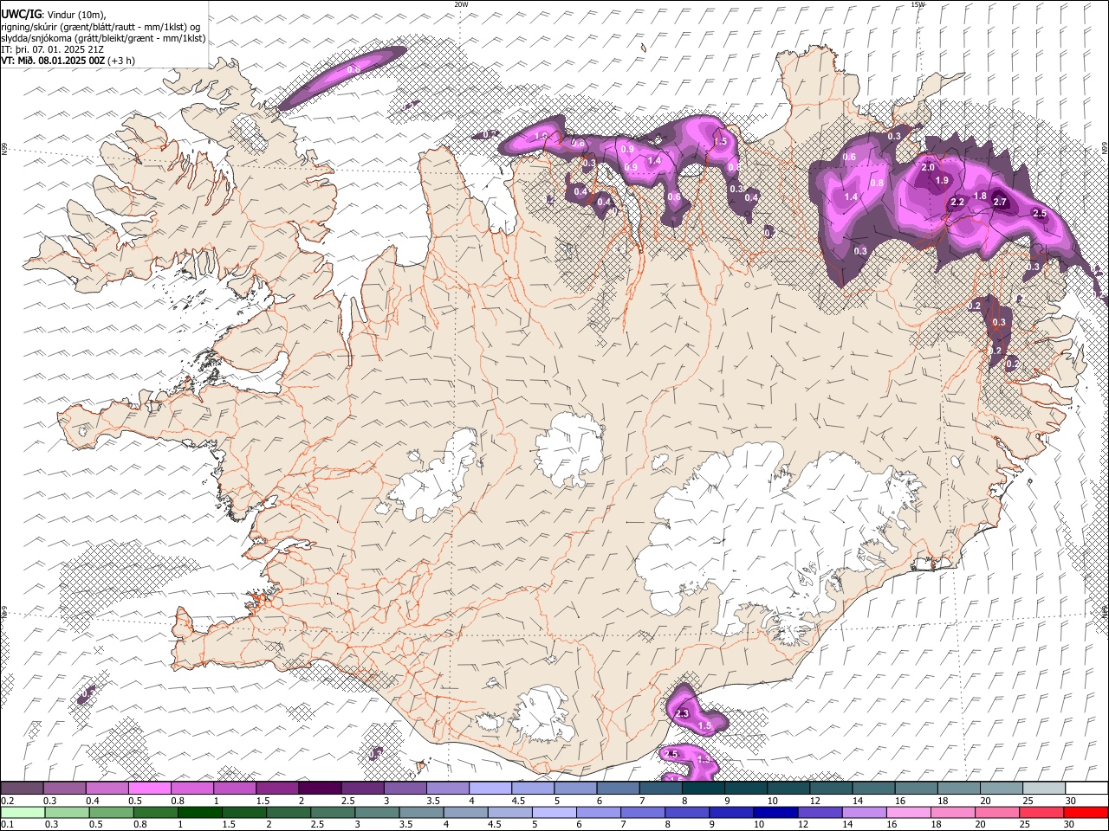Select the rain scale swatch between 14 and 16
The height and width of the screenshot is (831, 1109).
(x=863, y=812)
